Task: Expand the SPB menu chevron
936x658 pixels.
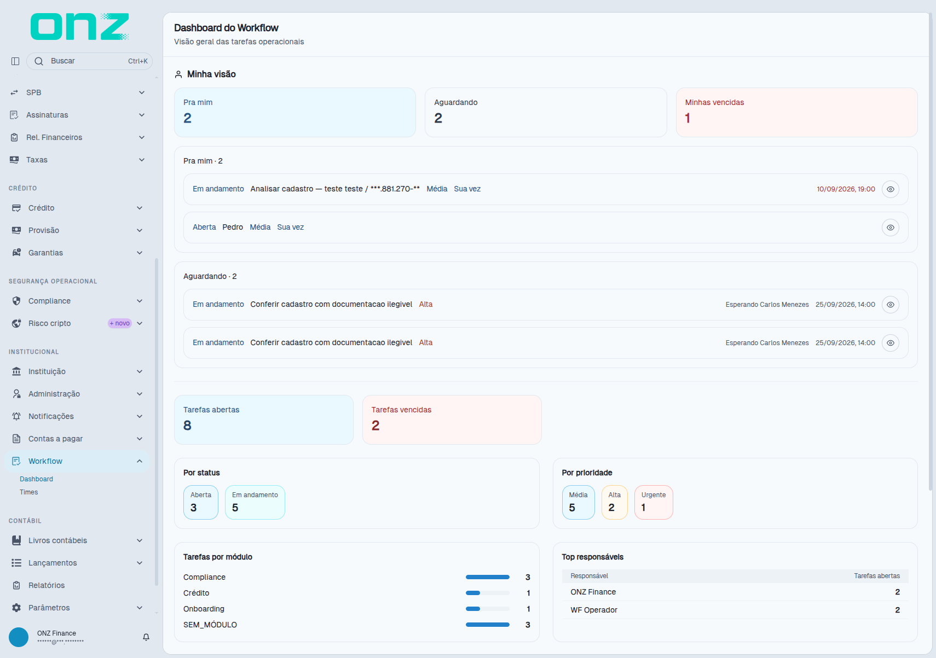Action: (142, 92)
